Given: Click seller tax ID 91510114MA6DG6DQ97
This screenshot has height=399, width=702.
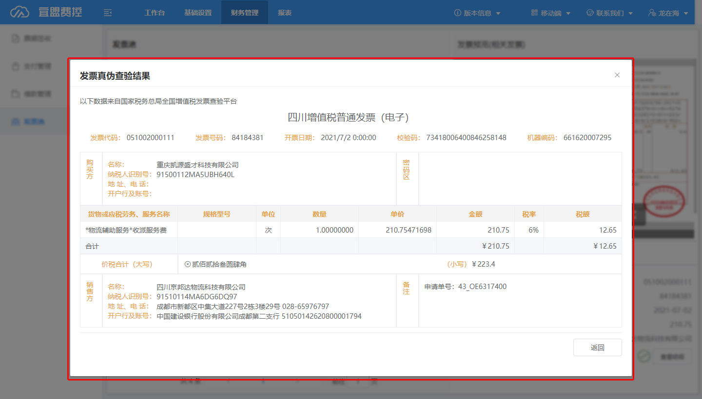Looking at the screenshot, I should [197, 297].
